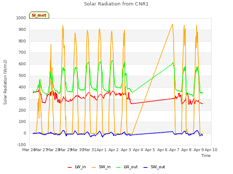
Task: Toggle the LW_in legend entry
Action: (x=77, y=167)
